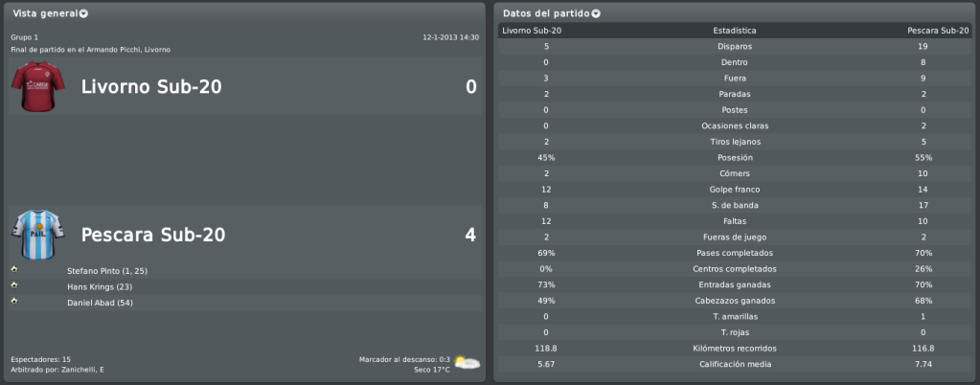
Task: Open the Livorno Sub-20 team name link
Action: point(151,87)
